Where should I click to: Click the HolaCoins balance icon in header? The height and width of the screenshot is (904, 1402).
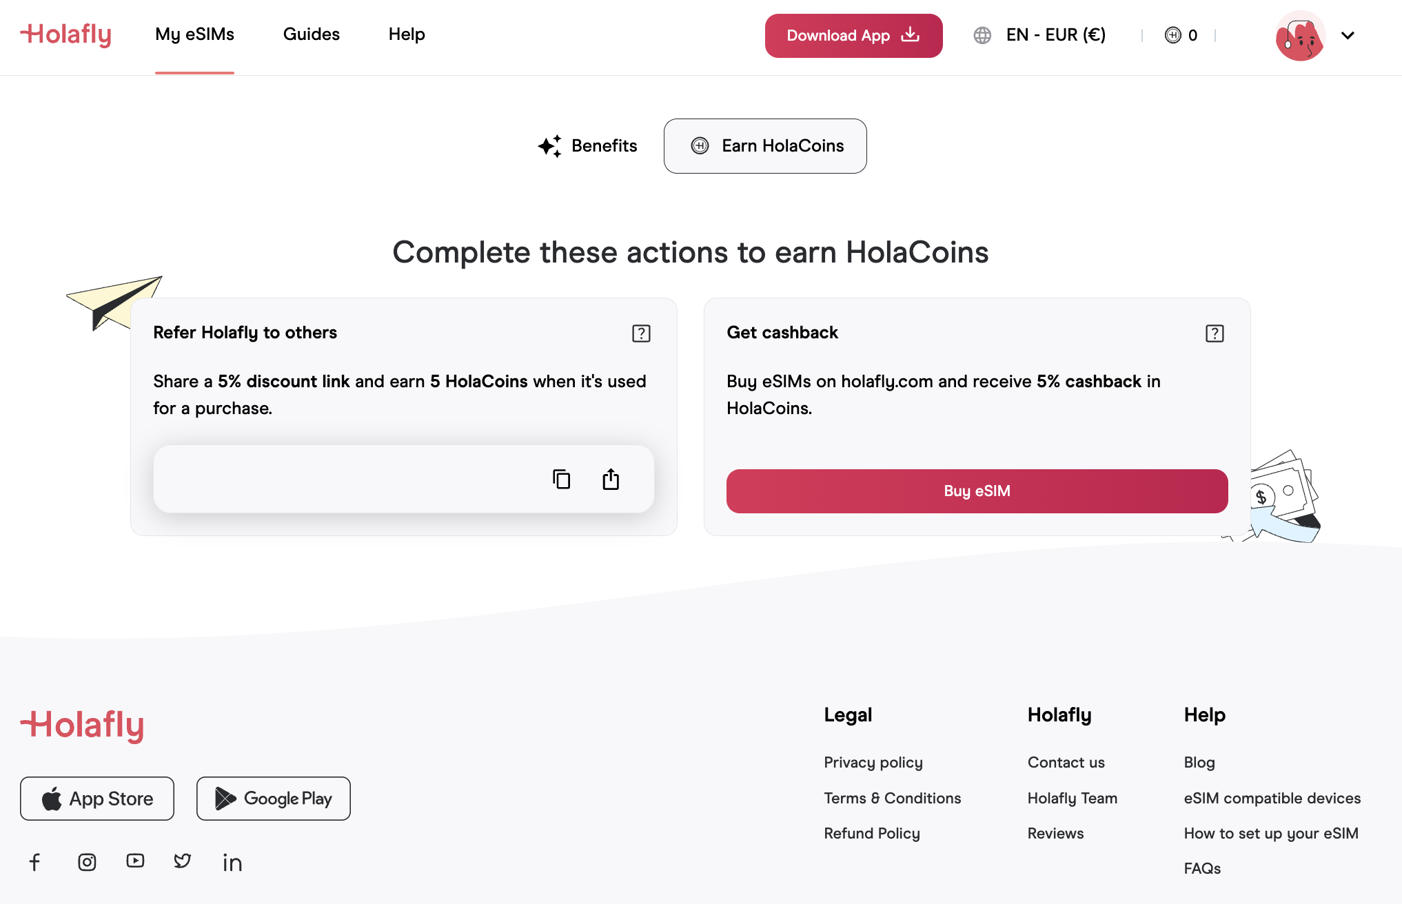click(1172, 35)
